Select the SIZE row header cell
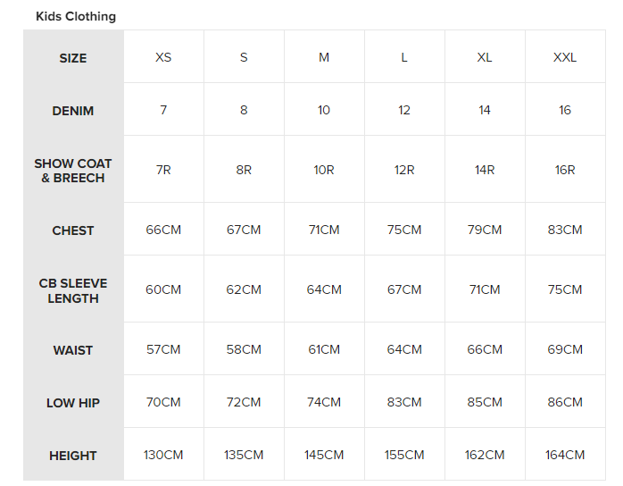The image size is (623, 486). [x=73, y=58]
